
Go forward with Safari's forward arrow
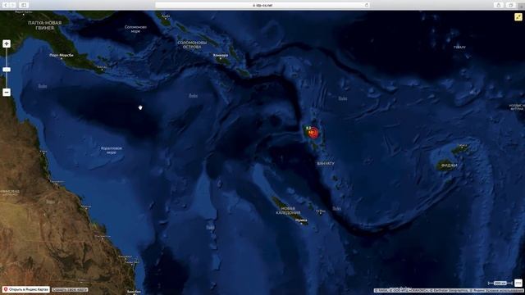tap(13, 5)
